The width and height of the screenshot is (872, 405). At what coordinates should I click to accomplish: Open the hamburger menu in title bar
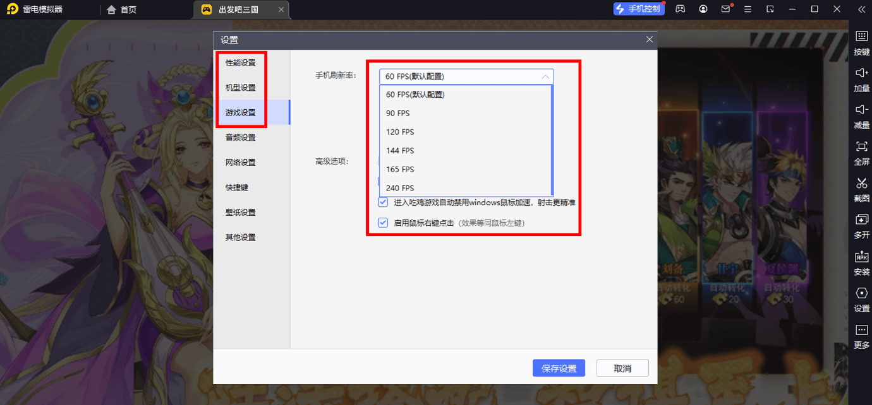coord(748,9)
